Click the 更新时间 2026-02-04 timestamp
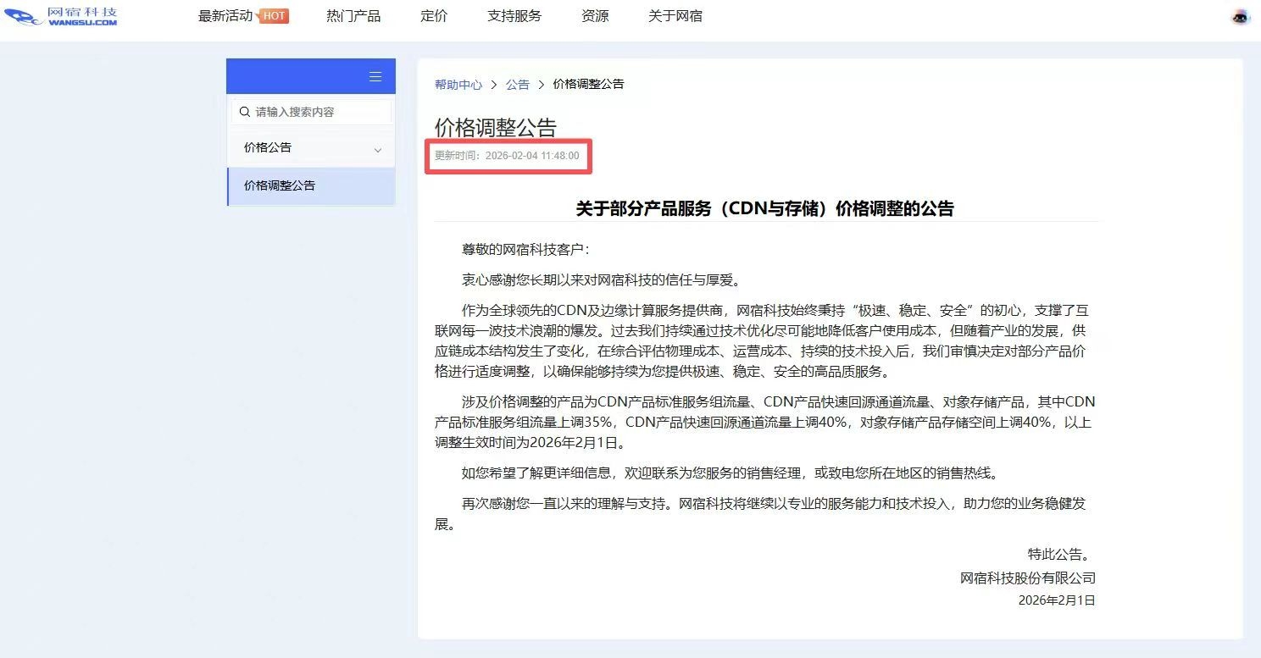 point(507,156)
